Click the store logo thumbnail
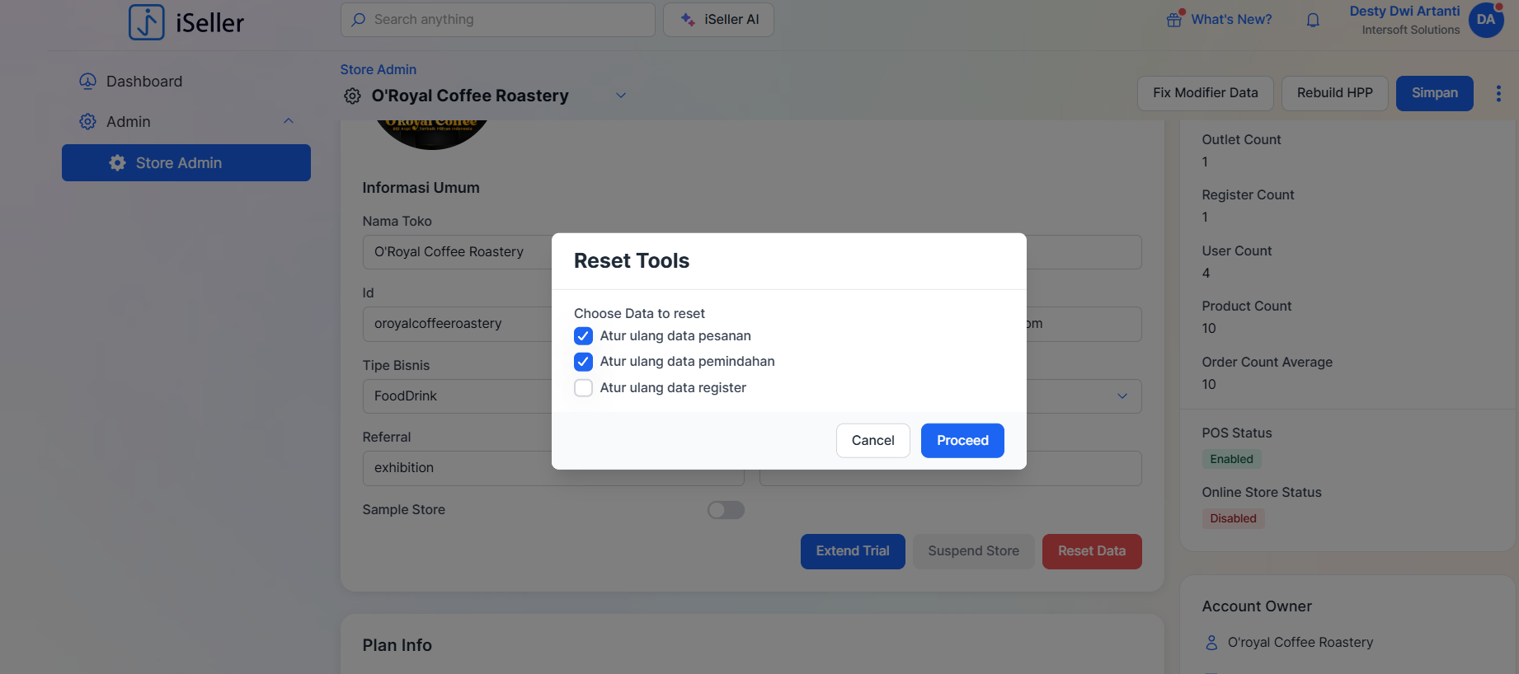 (x=432, y=134)
